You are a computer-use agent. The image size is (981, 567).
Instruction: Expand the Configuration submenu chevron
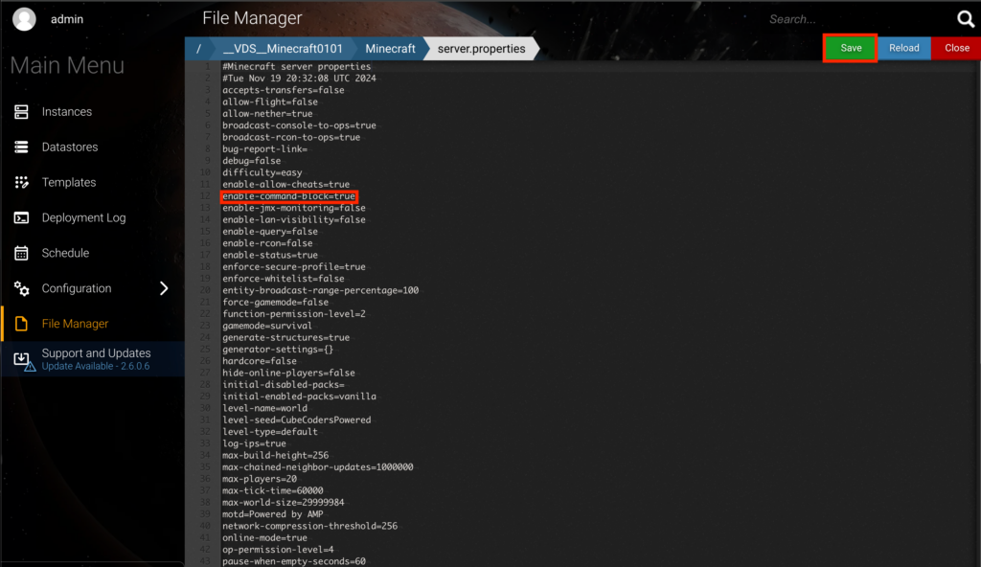tap(163, 288)
